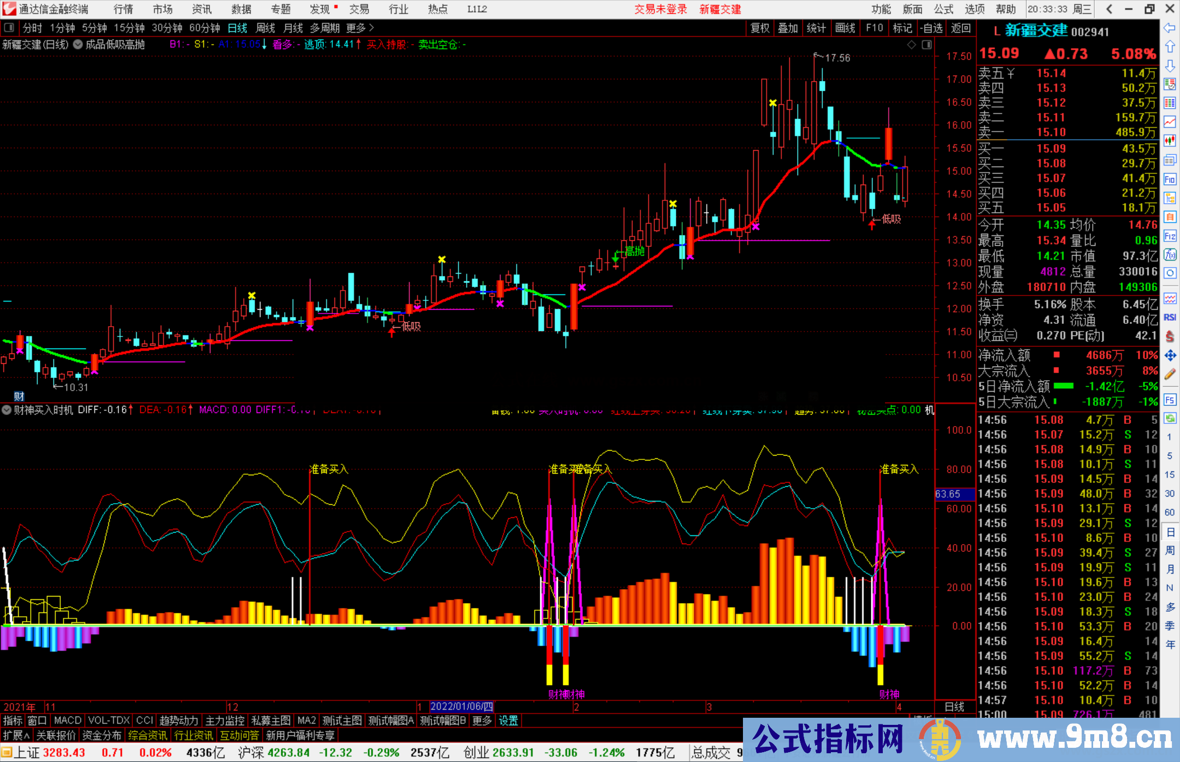
Task: Click the 设置 settings link
Action: 508,720
